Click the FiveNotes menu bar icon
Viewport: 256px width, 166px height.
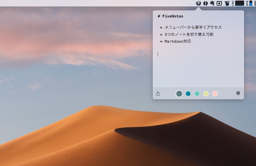click(199, 3)
